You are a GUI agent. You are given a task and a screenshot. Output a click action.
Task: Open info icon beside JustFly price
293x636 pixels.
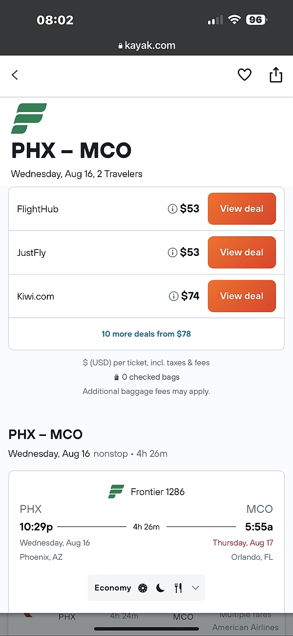[x=172, y=252]
